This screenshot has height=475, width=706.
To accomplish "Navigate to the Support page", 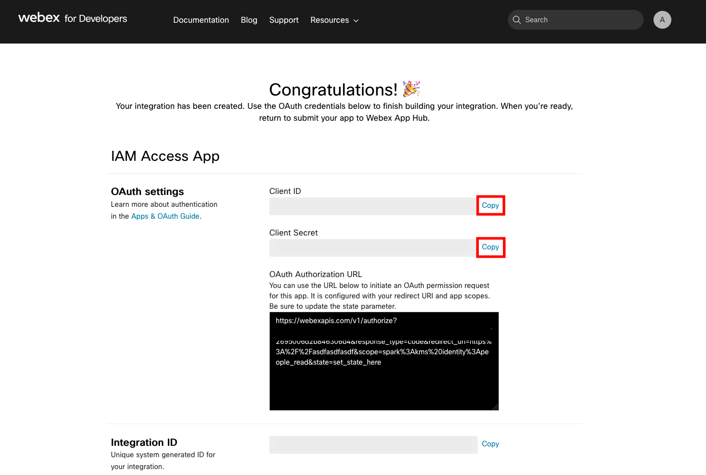I will pyautogui.click(x=284, y=20).
